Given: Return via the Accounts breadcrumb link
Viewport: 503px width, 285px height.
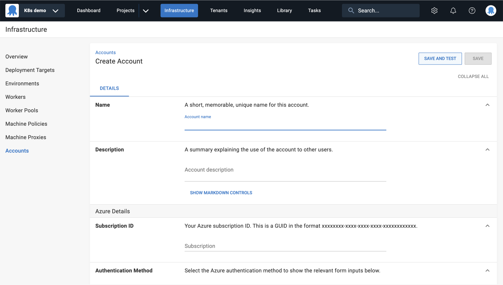Looking at the screenshot, I should (105, 52).
